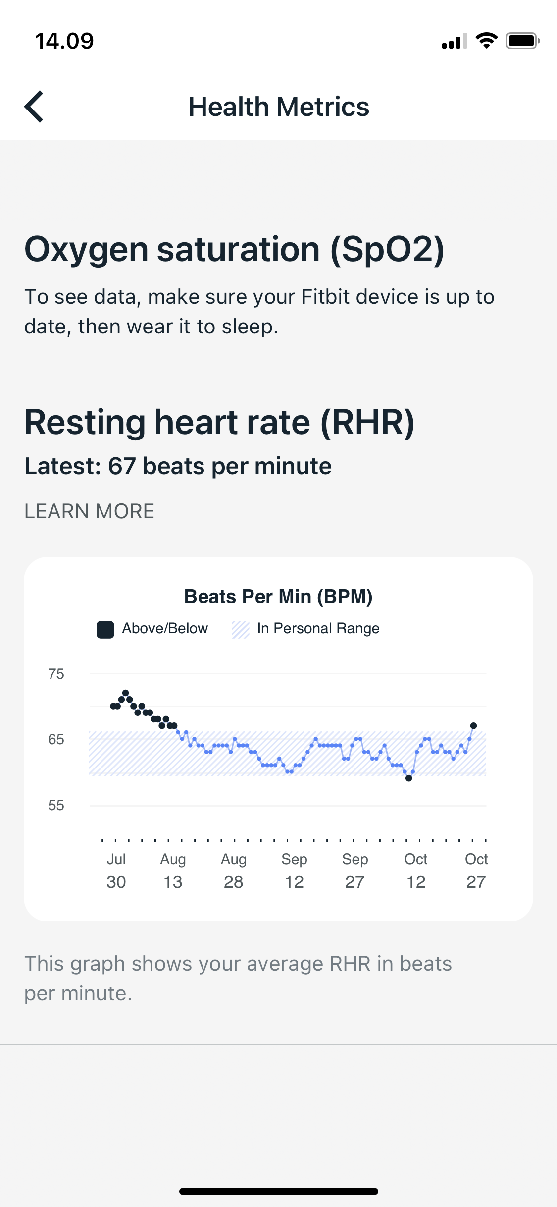Tap the Jul 30 date label
This screenshot has width=557, height=1207.
click(x=116, y=871)
